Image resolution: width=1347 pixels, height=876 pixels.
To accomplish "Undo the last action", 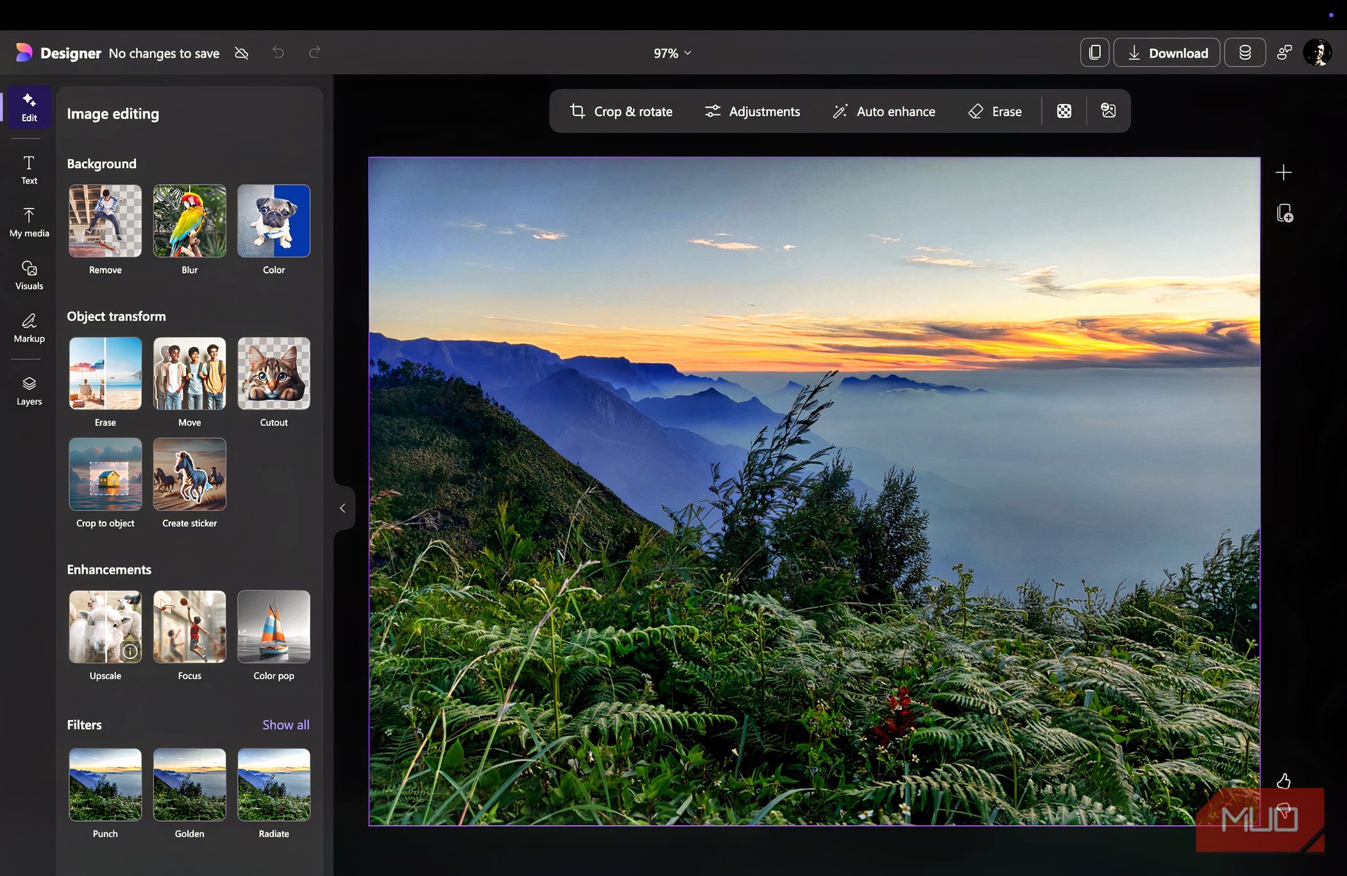I will pyautogui.click(x=278, y=53).
